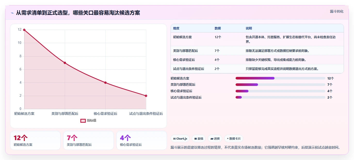Image resolution: width=354 pixels, height=160 pixels.
Task: Click the 说明 column header
Action: pos(249,28)
